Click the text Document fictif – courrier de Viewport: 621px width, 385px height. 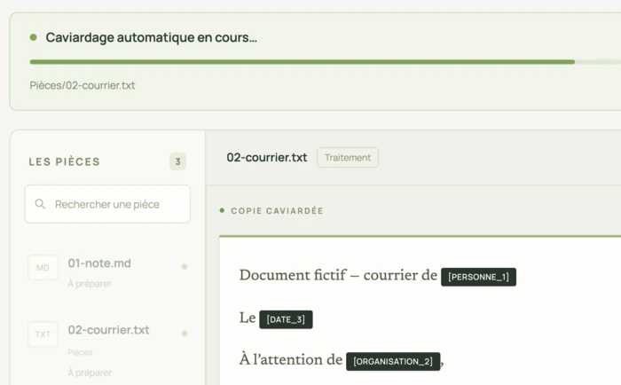338,275
